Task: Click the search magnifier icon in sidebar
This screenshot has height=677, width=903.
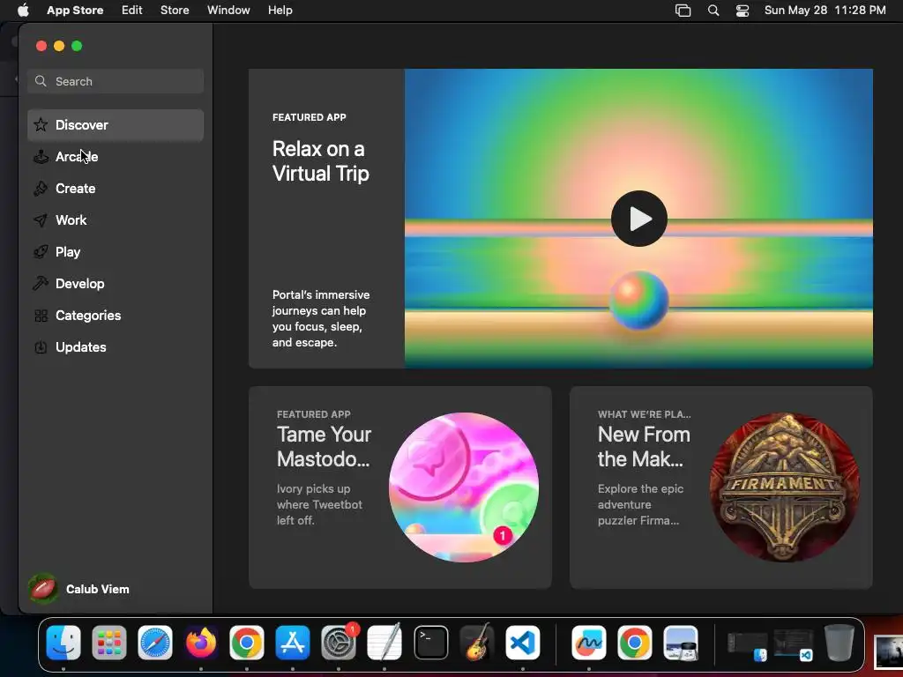Action: pyautogui.click(x=41, y=81)
